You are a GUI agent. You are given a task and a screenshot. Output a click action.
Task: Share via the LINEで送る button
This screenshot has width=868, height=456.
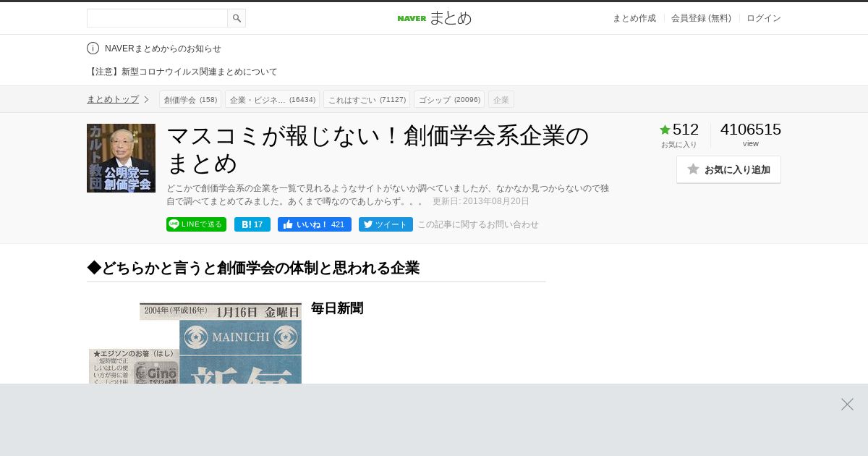click(x=196, y=224)
